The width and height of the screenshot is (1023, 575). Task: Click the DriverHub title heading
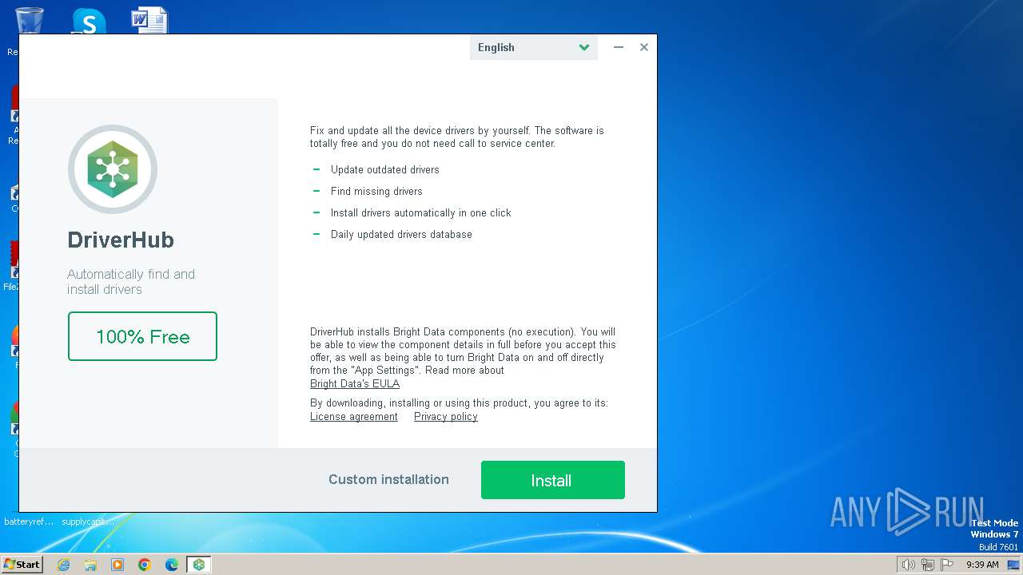(x=121, y=240)
